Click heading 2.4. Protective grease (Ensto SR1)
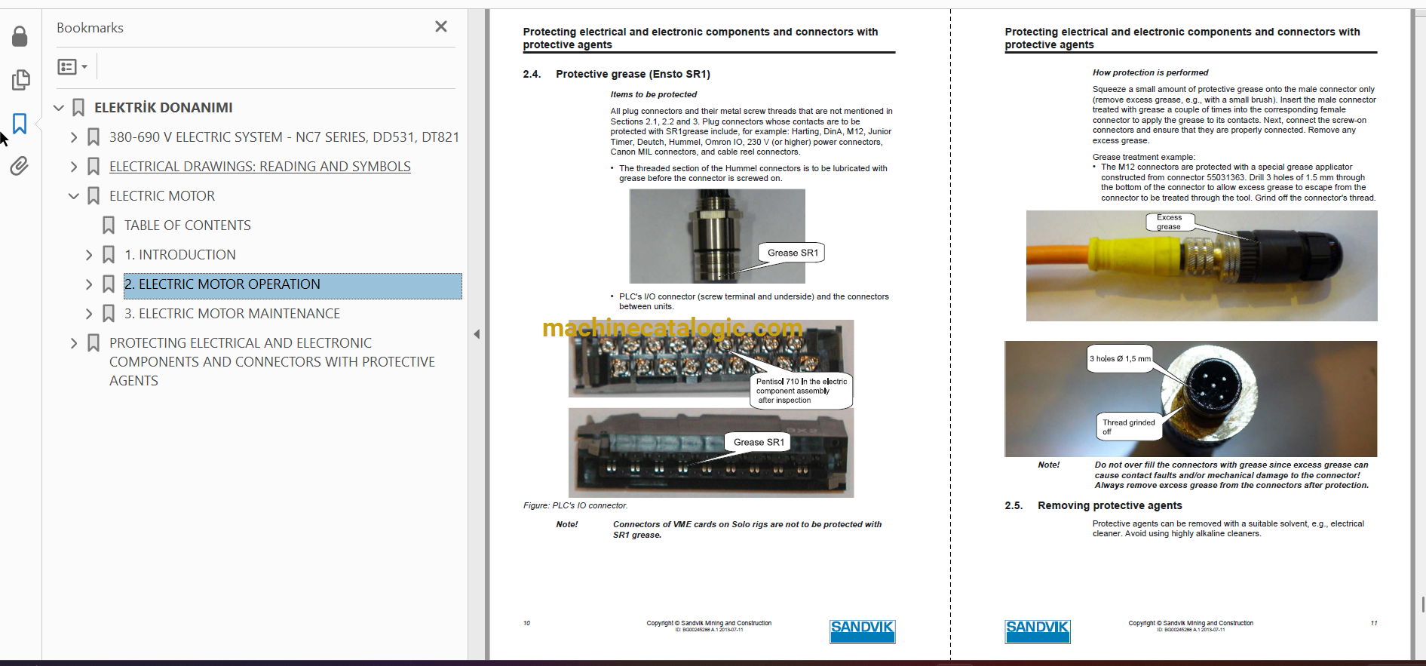1426x666 pixels. (617, 74)
